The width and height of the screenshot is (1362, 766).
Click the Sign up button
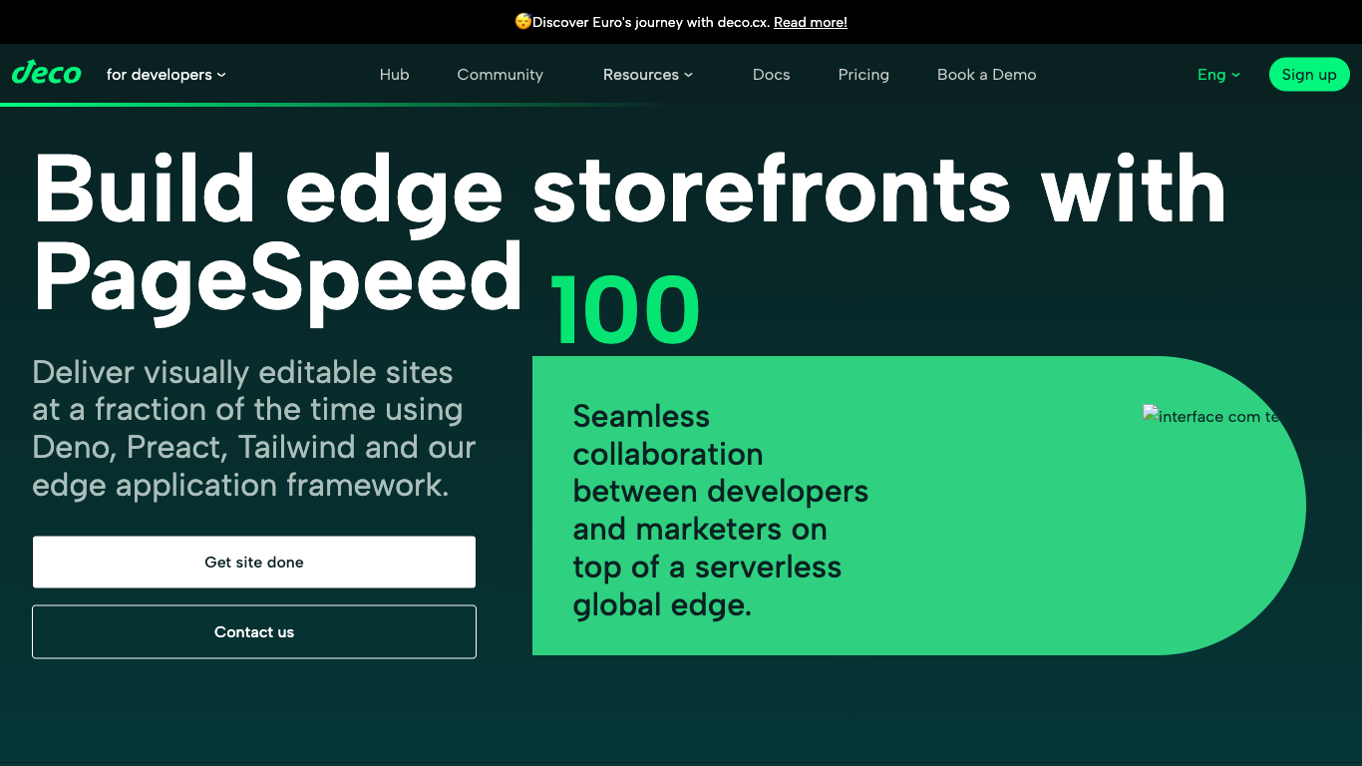1309,75
